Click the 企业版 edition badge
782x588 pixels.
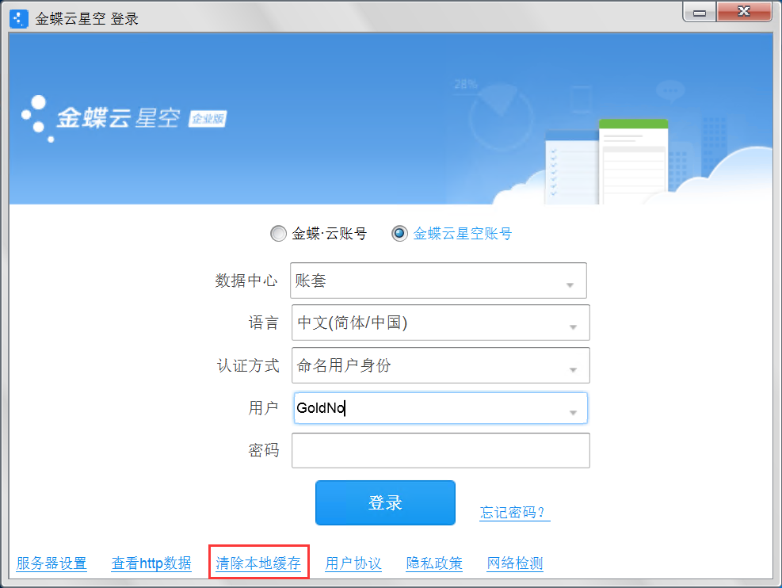(x=208, y=119)
